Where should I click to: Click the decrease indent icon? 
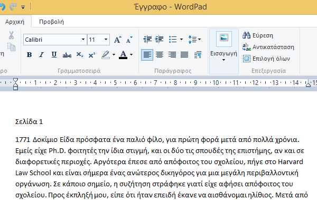pos(147,39)
